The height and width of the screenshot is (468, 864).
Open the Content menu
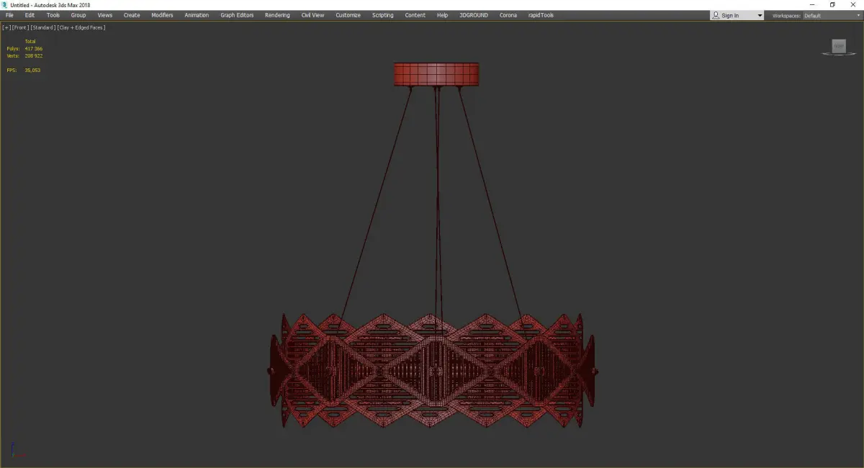[x=415, y=15]
